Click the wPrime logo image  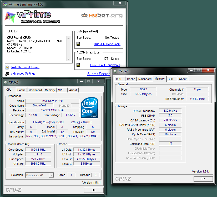[33, 17]
